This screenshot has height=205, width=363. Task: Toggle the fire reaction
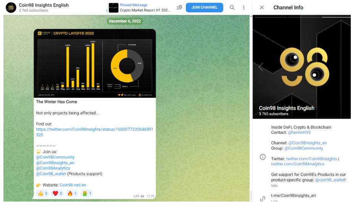click(x=72, y=194)
